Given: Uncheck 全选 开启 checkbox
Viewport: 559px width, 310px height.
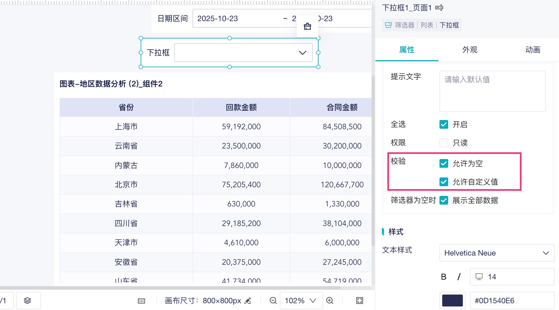Looking at the screenshot, I should (x=444, y=124).
